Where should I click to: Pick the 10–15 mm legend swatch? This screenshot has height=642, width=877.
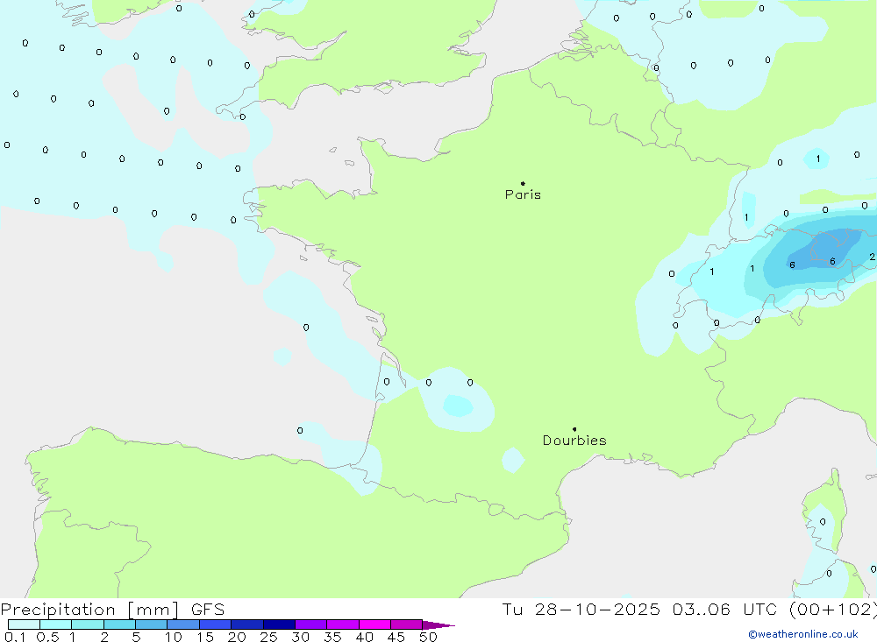(x=183, y=624)
